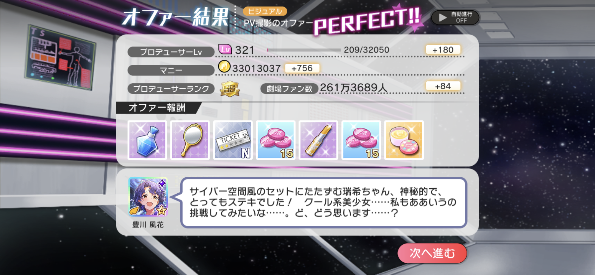Tap the gold money coin icon
The image size is (595, 275).
point(224,66)
